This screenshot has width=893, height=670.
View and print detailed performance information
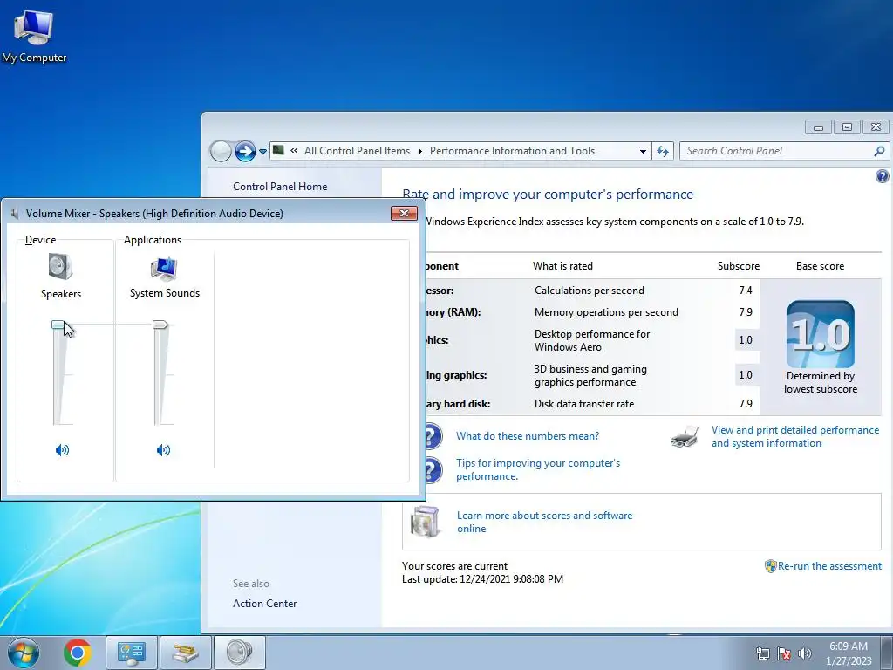click(795, 436)
